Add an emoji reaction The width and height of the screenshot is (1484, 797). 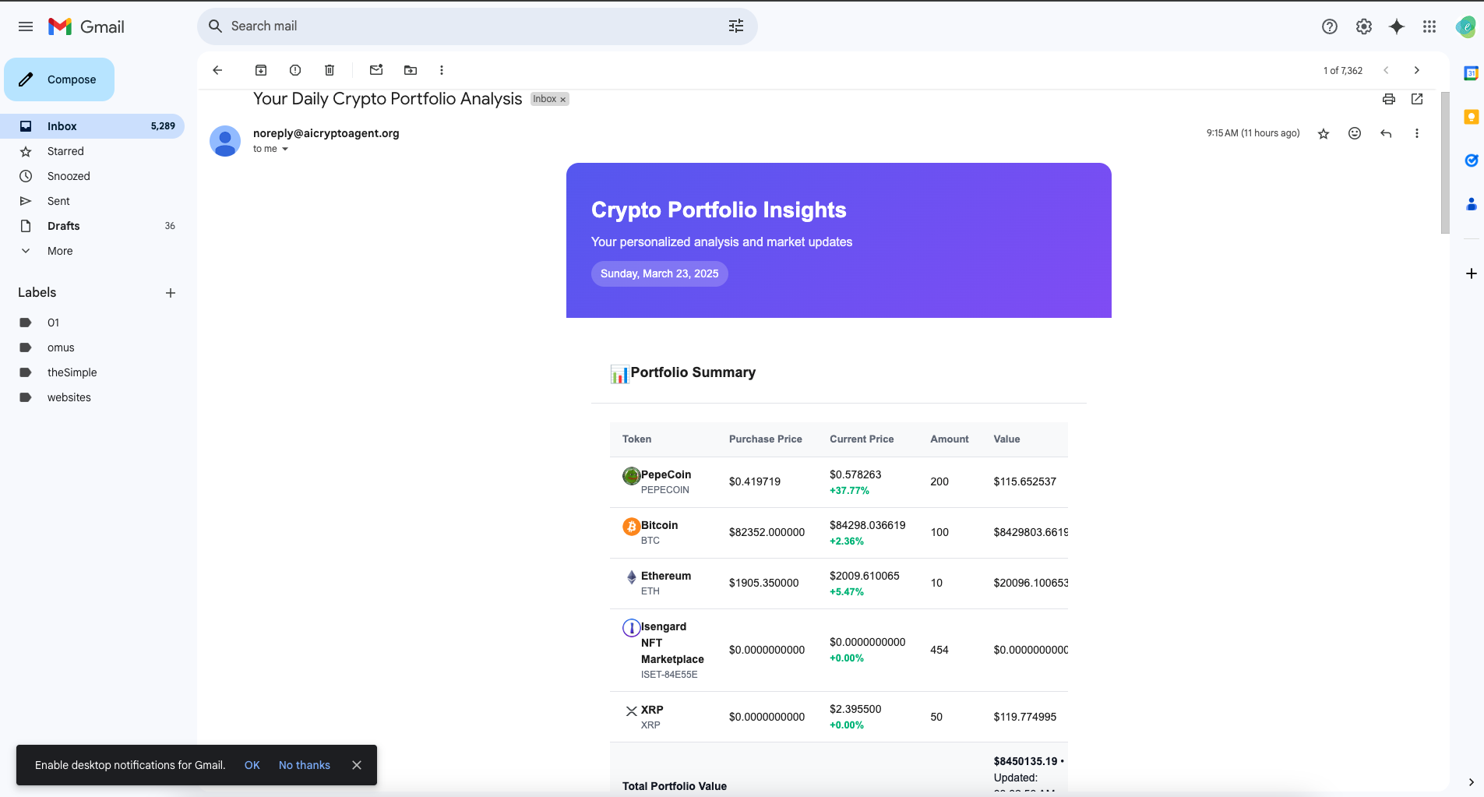pos(1355,133)
